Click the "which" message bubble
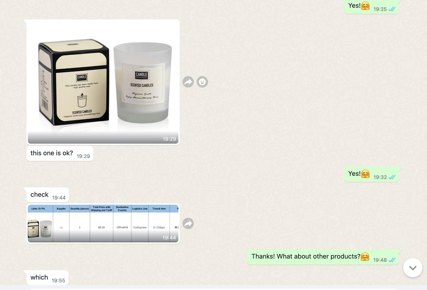The image size is (427, 290). tap(47, 277)
